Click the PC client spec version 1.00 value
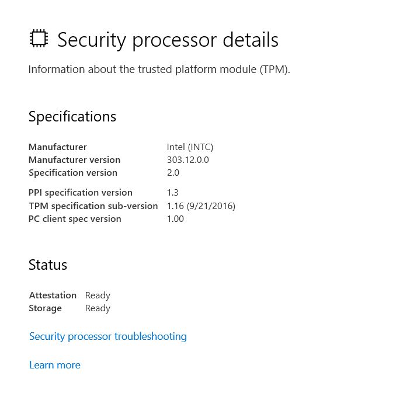This screenshot has width=403, height=414. point(175,219)
